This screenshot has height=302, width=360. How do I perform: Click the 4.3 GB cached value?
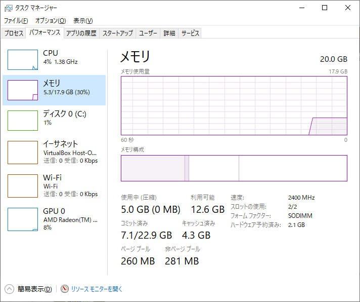click(x=196, y=235)
